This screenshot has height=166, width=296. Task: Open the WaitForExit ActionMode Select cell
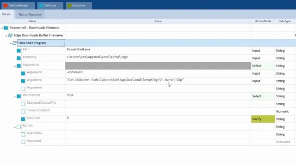click(263, 96)
